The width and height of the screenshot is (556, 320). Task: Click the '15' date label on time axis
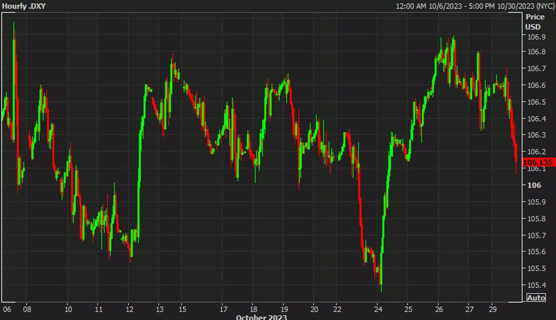coord(182,309)
